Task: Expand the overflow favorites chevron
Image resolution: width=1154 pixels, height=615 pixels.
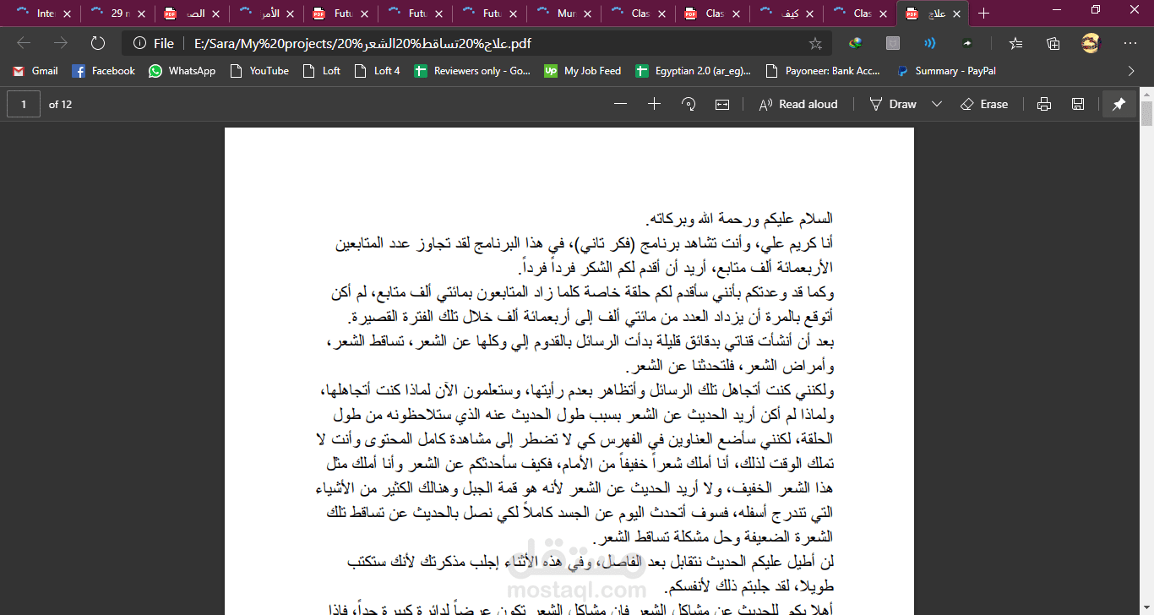Action: pos(1132,71)
